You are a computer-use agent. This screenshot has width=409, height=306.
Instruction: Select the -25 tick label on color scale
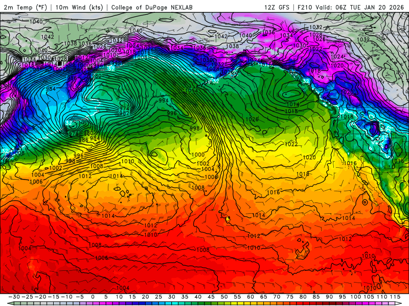pos(28,297)
